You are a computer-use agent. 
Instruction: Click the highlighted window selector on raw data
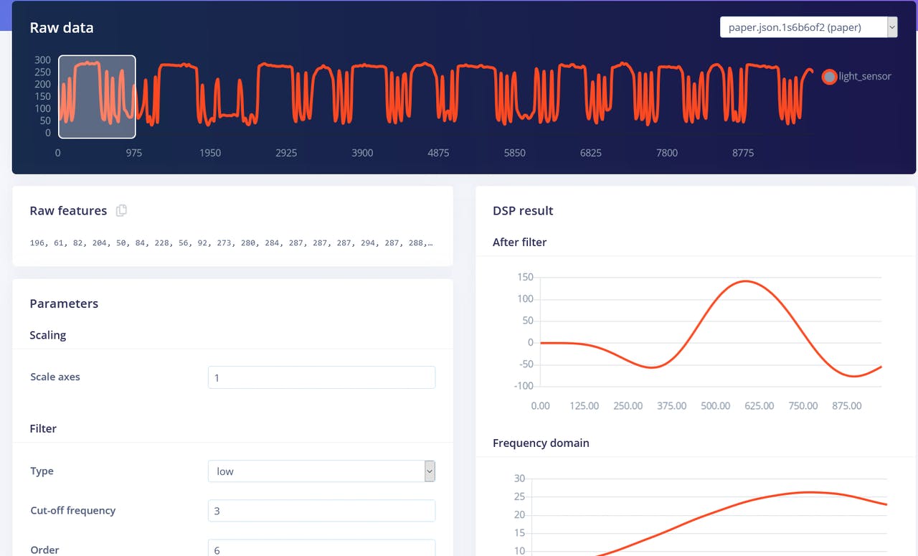tap(97, 97)
